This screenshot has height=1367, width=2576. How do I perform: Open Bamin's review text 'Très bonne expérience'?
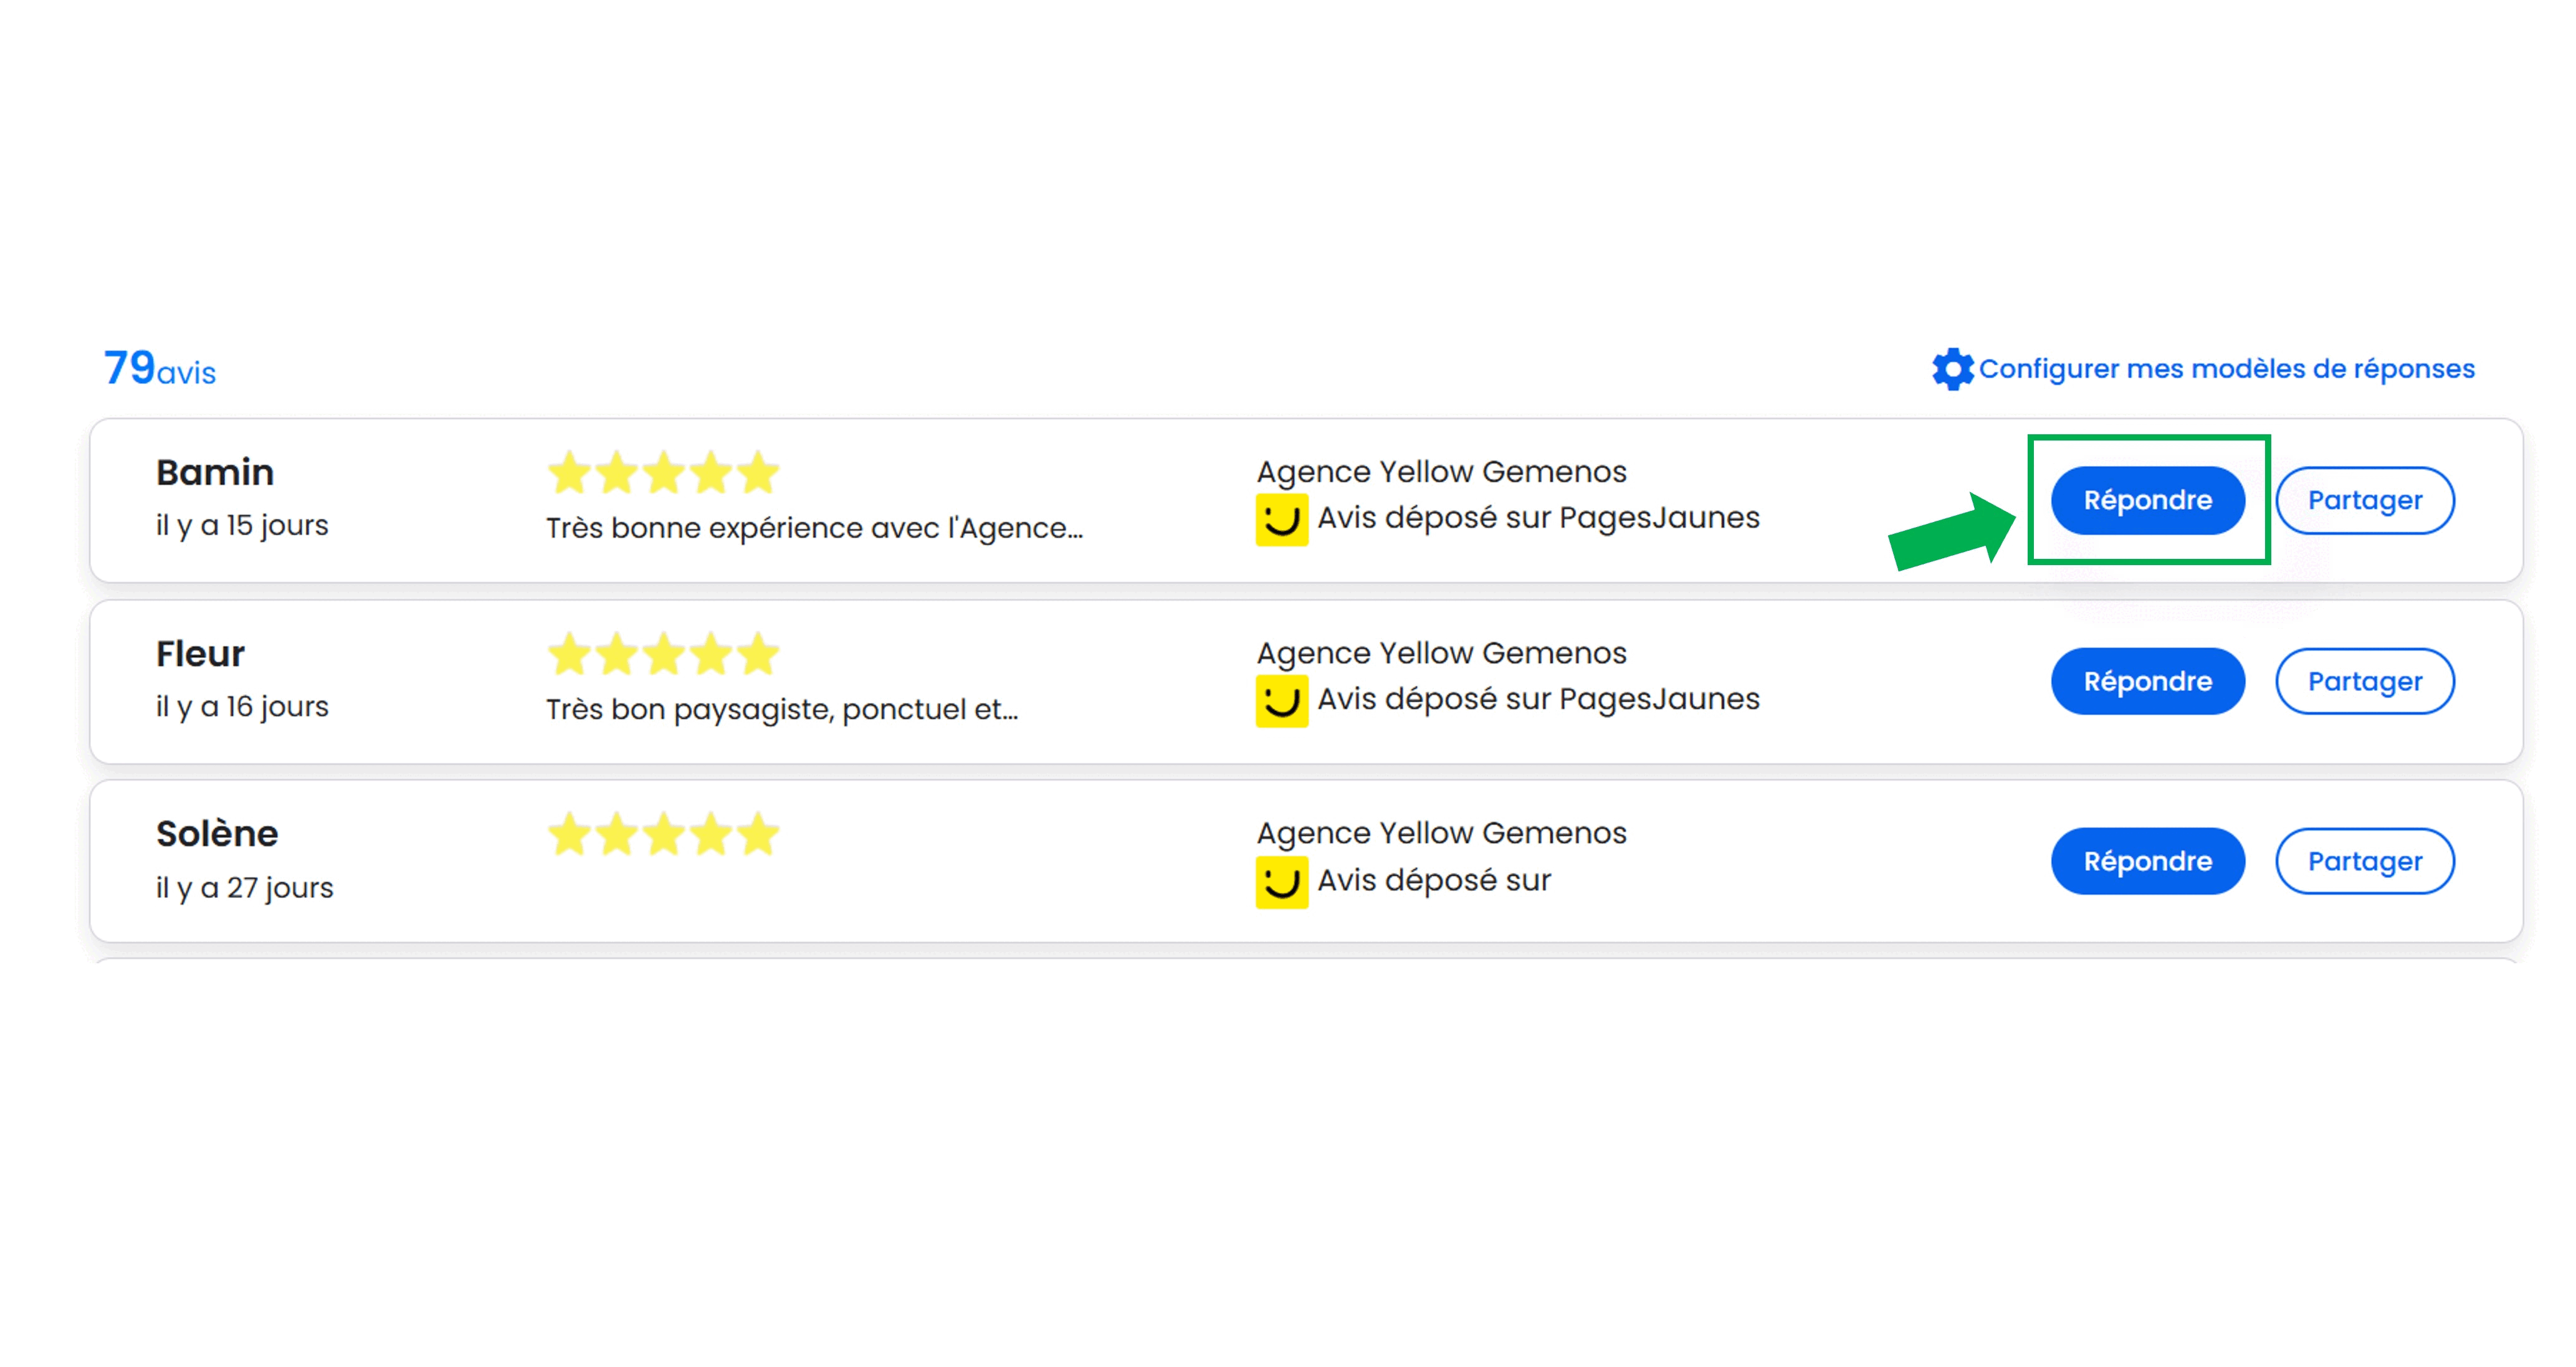(x=814, y=528)
